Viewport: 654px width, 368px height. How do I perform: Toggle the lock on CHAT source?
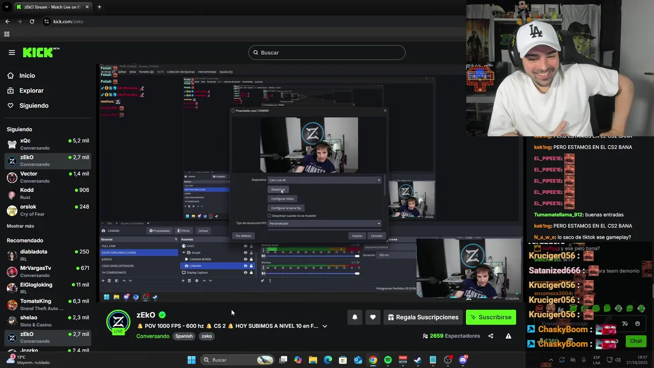251,246
